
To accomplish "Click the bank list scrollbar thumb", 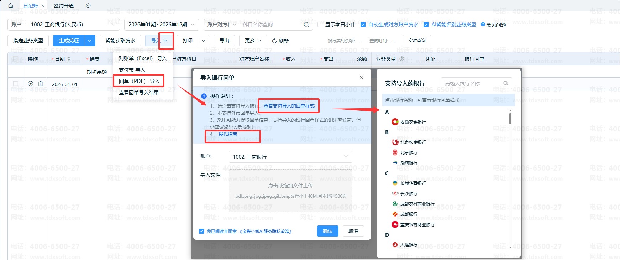I will point(510,118).
